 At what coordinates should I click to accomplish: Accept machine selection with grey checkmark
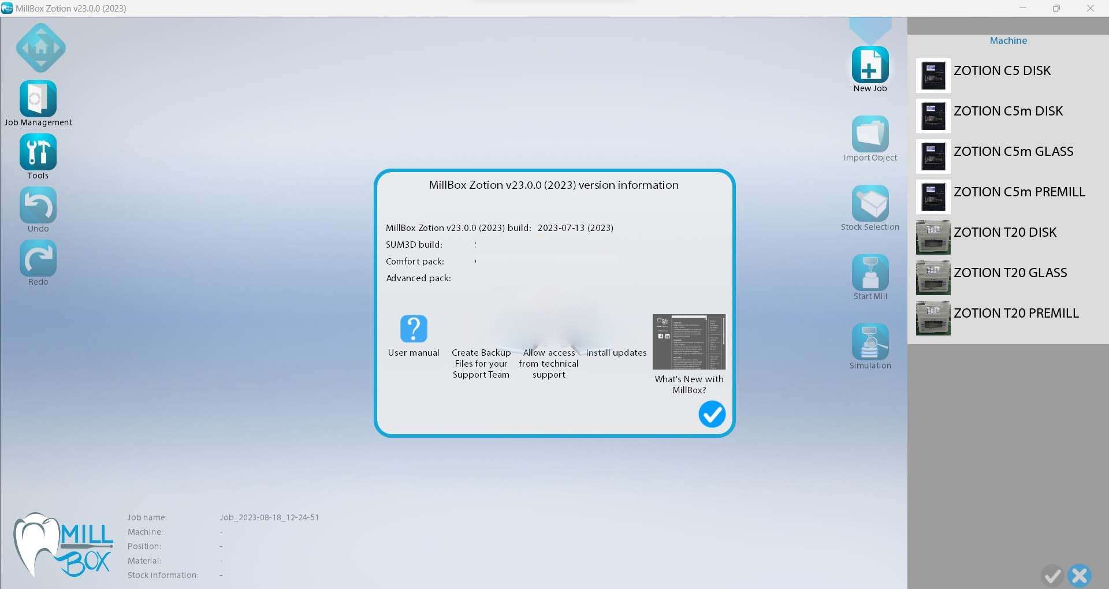1052,575
